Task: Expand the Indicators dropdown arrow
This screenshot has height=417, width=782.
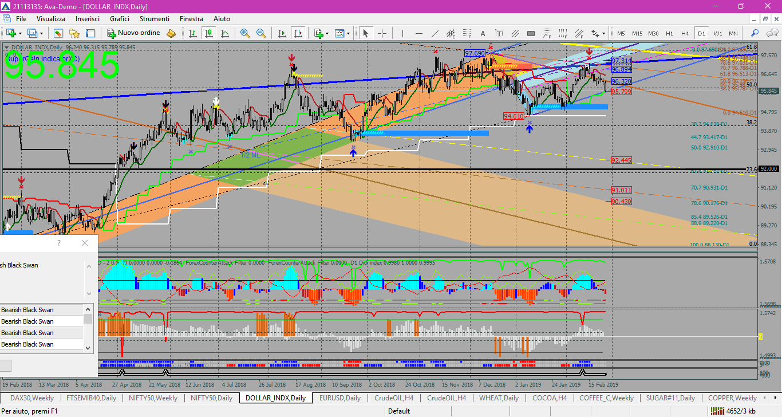Action: tap(327, 33)
